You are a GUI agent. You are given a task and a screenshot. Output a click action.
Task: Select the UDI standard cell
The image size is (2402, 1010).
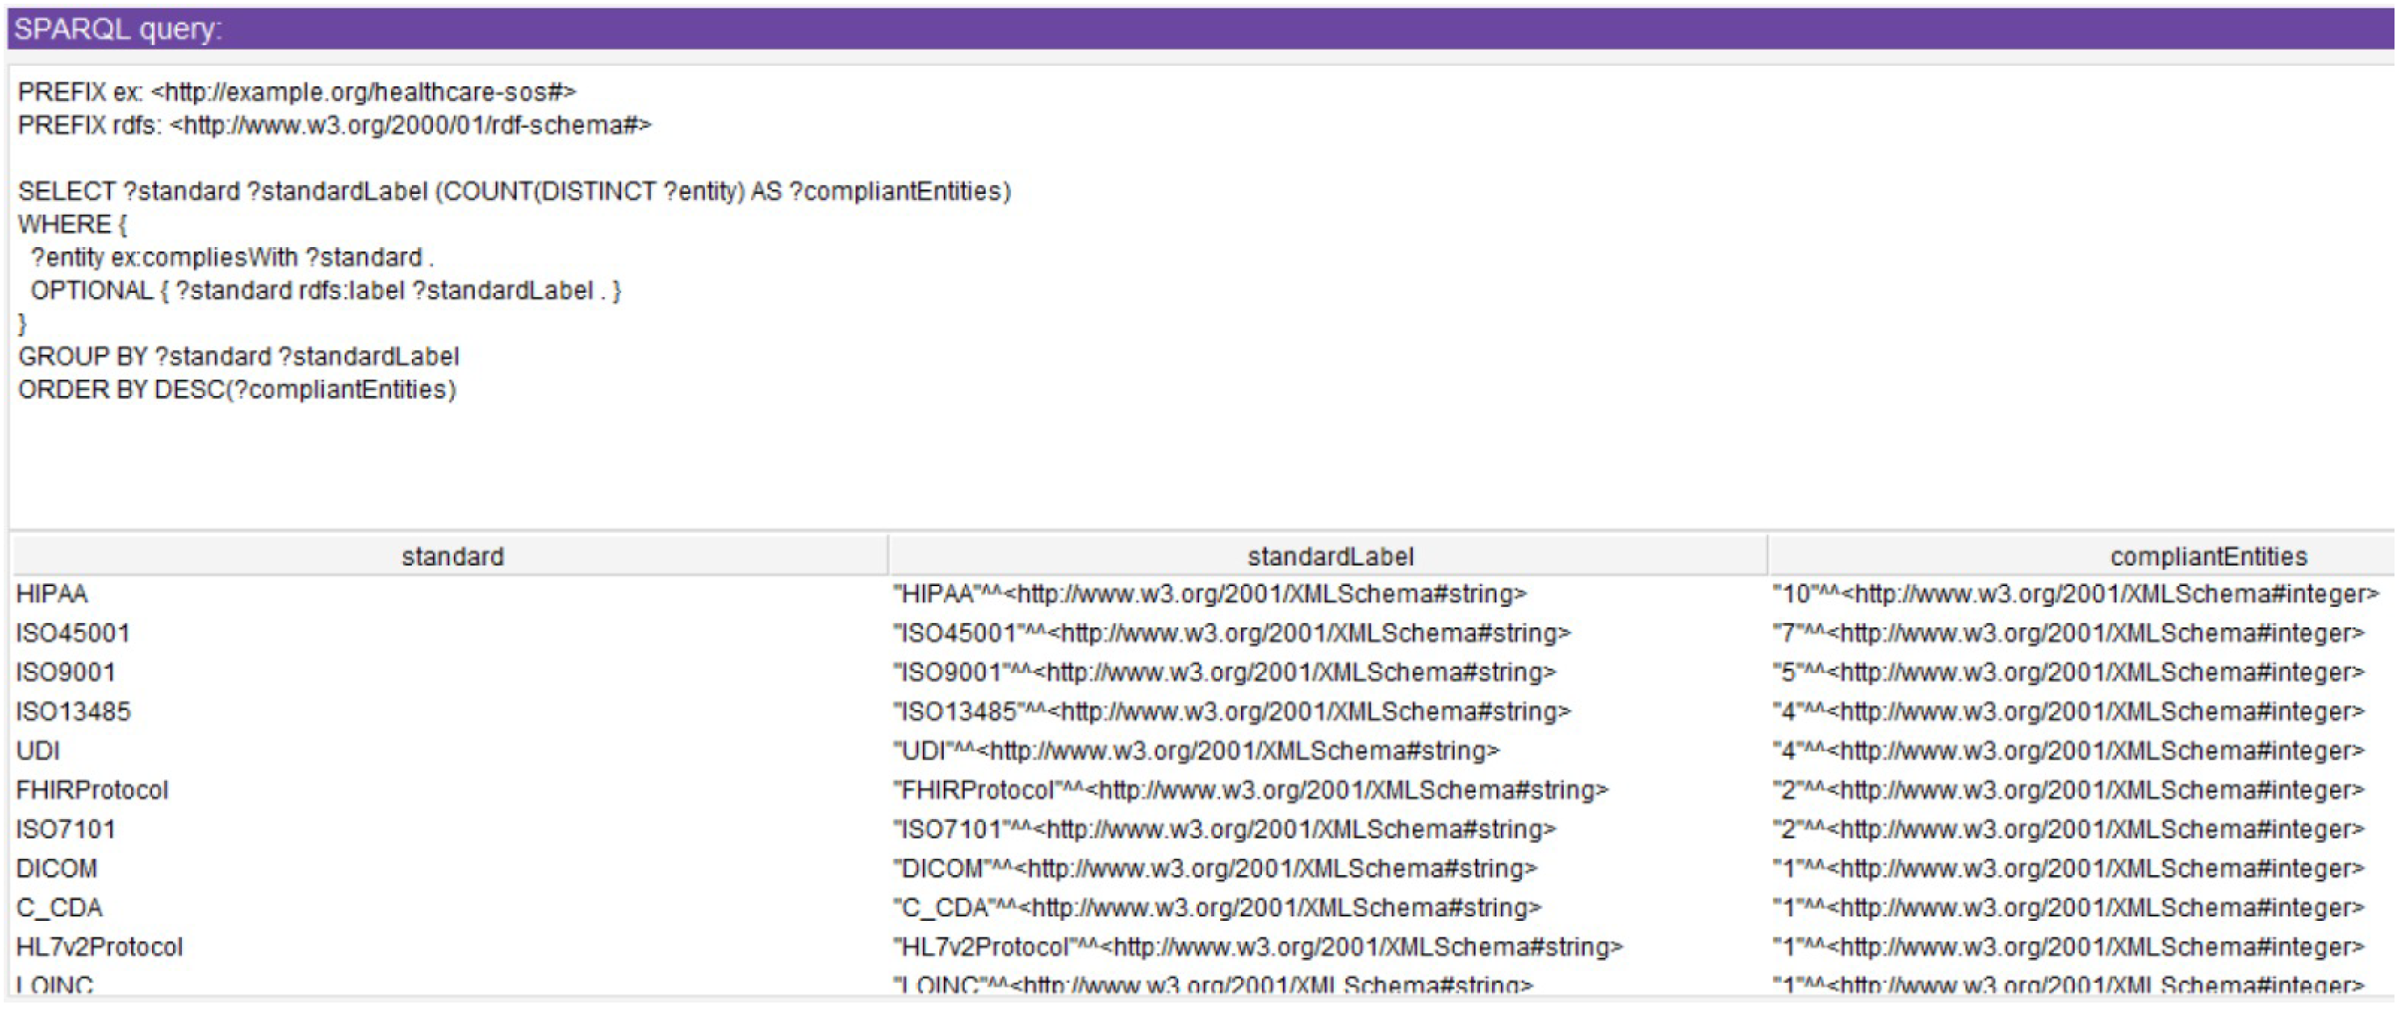click(x=38, y=750)
